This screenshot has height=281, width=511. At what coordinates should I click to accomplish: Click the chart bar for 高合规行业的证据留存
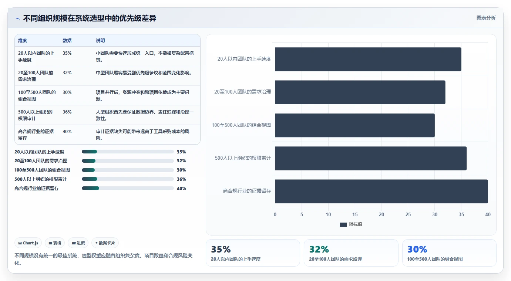click(x=381, y=191)
